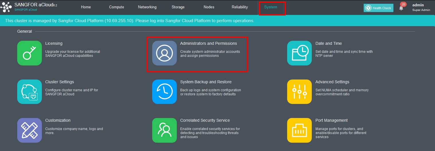
Task: Open Administrators and Permissions user icon
Action: tap(164, 53)
